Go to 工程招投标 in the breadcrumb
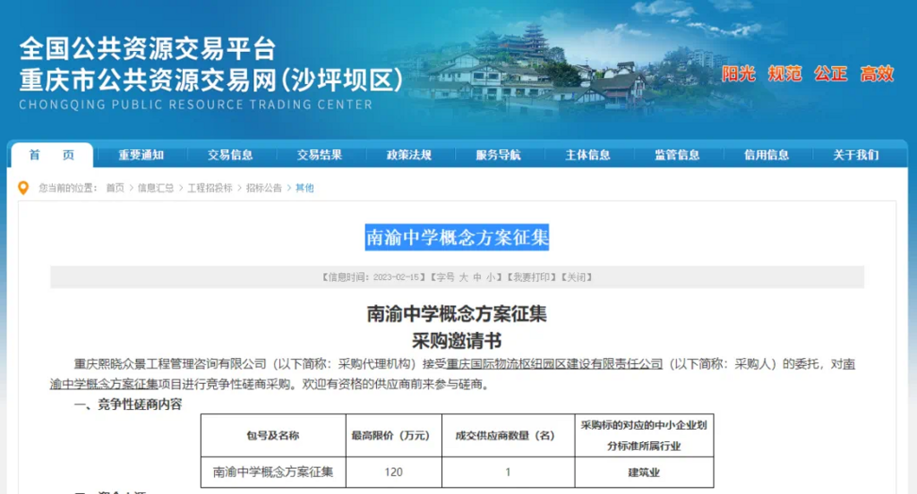This screenshot has width=917, height=494. pos(210,188)
